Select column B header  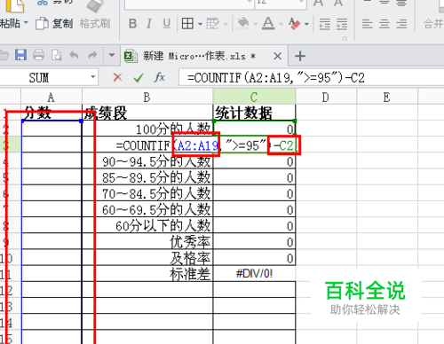(147, 98)
